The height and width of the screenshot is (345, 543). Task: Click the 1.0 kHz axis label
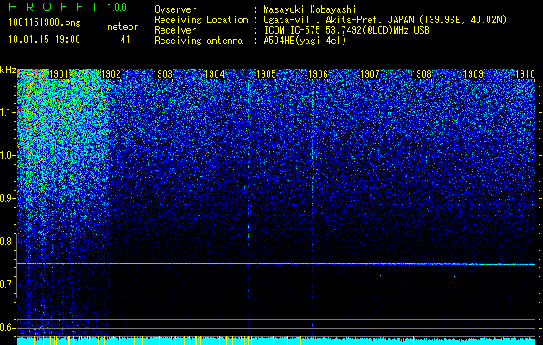tap(7, 155)
